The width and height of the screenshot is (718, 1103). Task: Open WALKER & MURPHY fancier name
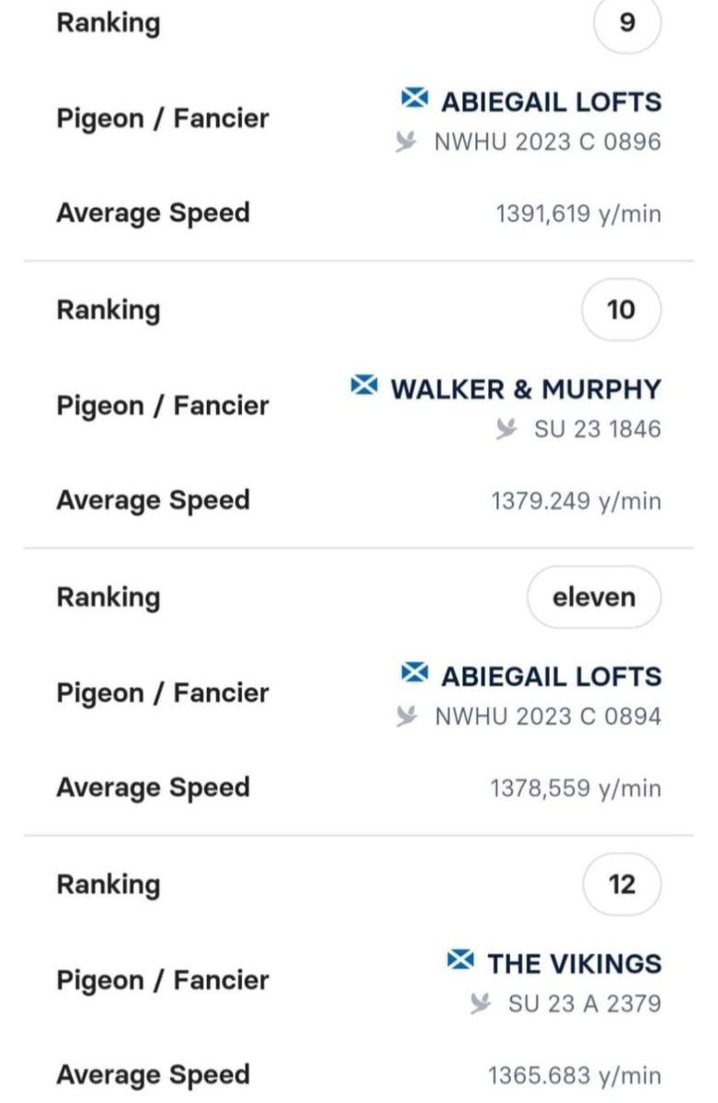point(526,389)
